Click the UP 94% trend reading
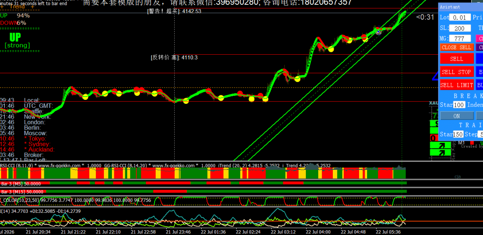483x235 pixels. (15, 16)
